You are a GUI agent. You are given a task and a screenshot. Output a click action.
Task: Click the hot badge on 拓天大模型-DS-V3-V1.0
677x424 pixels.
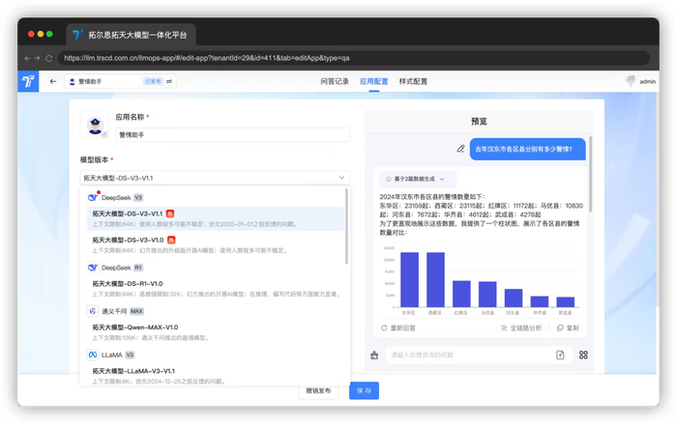click(171, 240)
